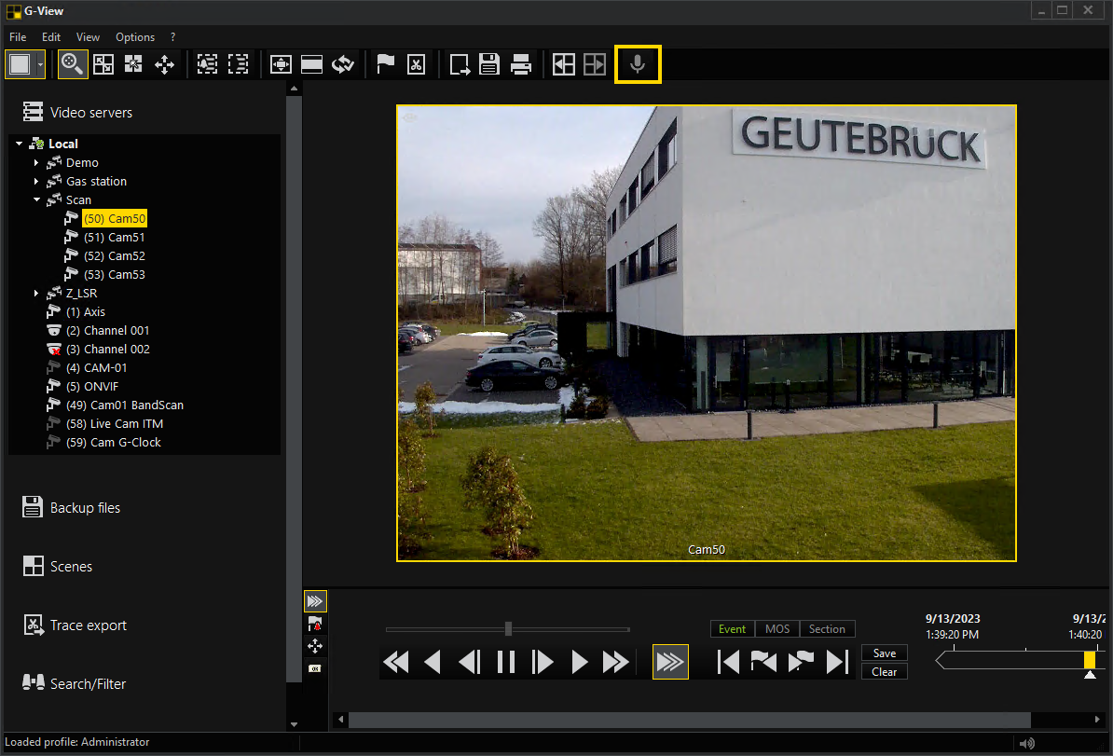Select (59) Cam G-Clock camera

click(x=113, y=442)
